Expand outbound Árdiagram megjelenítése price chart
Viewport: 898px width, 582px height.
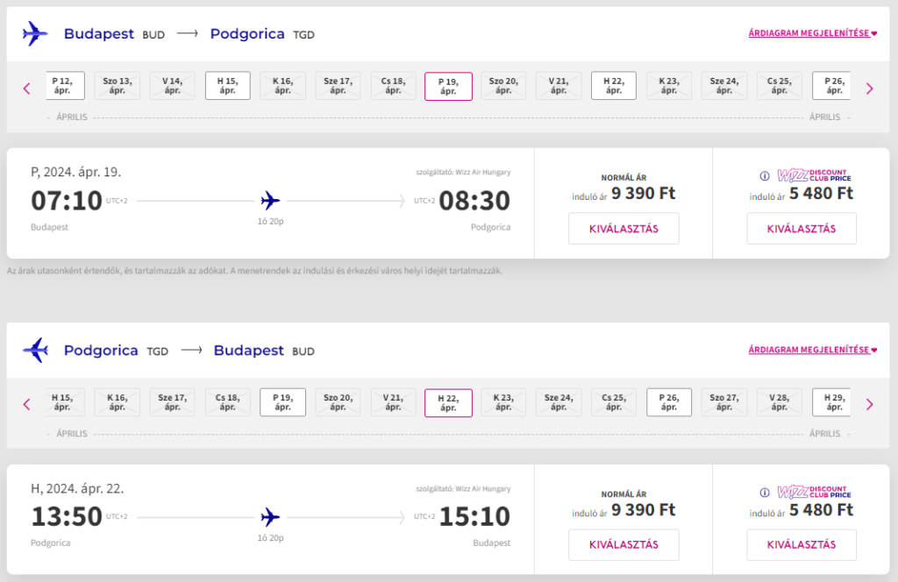(813, 33)
